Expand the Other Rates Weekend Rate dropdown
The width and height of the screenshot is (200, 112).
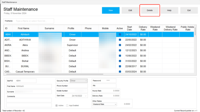point(105,104)
